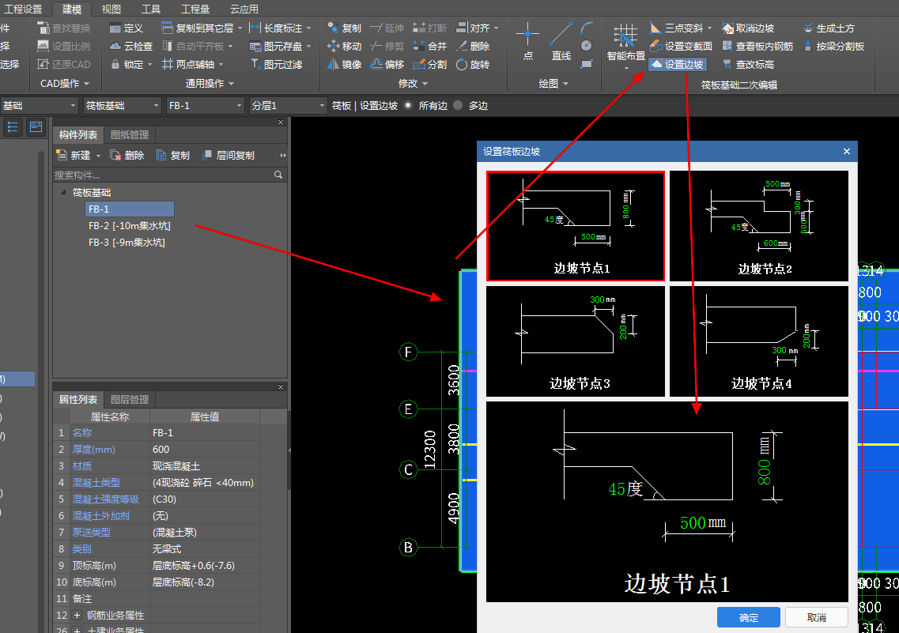899x633 pixels.
Task: Choose the 边坡节点4 thumbnail
Action: pos(758,341)
